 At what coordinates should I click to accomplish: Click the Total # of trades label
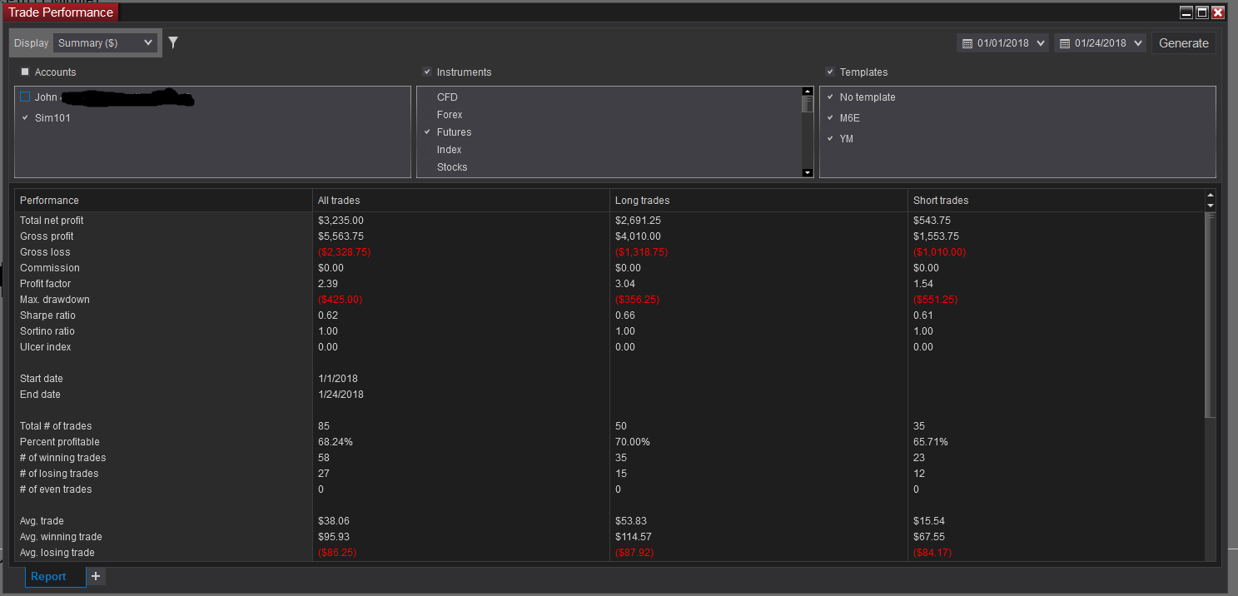pos(56,426)
